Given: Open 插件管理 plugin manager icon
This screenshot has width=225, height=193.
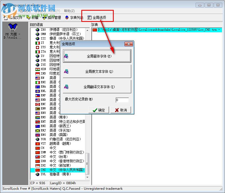Looking at the screenshot, I should [x=45, y=17].
